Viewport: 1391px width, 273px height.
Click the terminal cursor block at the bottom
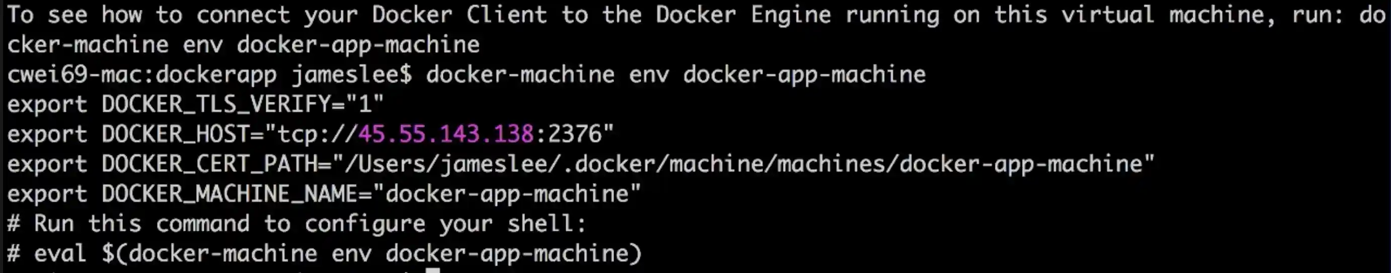click(432, 270)
